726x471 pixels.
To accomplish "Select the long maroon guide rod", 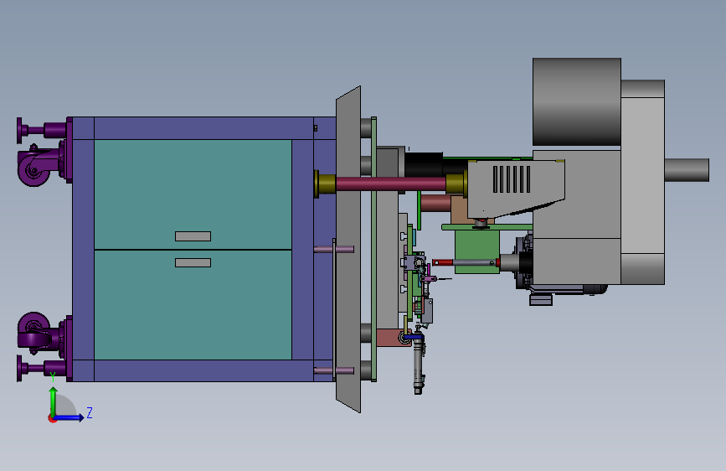I will [391, 184].
